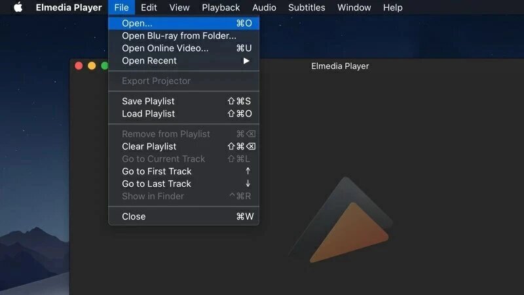Open the Audio menu
Screen dimensions: 524x295
click(x=264, y=7)
